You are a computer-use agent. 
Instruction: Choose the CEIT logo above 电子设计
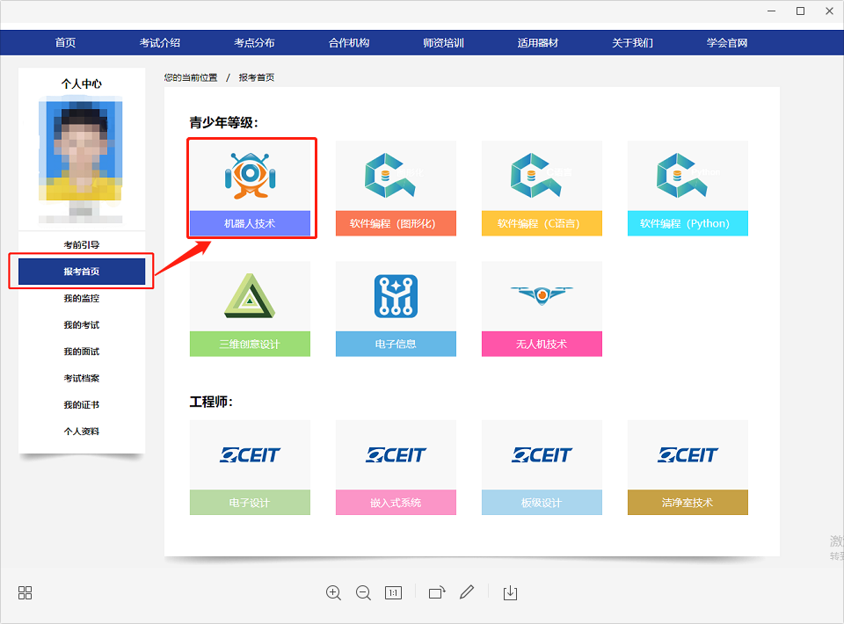pos(250,455)
